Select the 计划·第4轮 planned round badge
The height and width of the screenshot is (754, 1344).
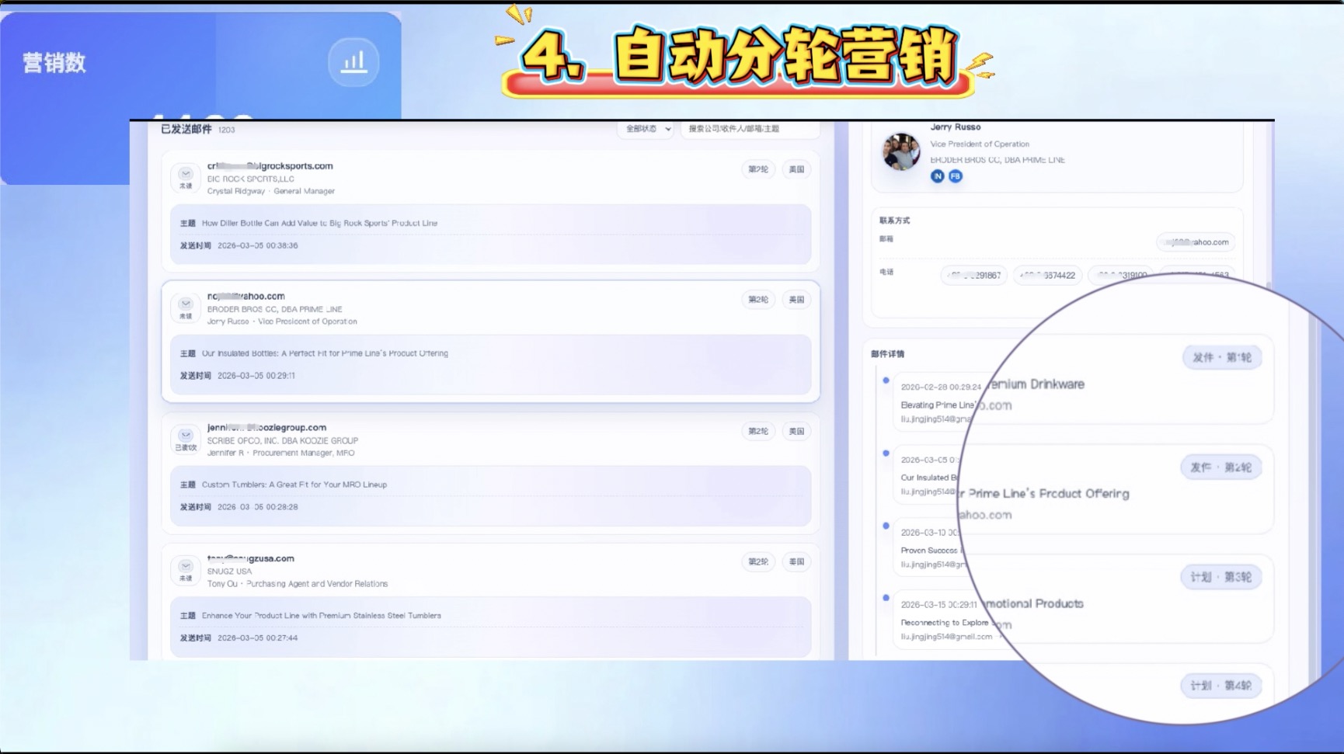1220,686
